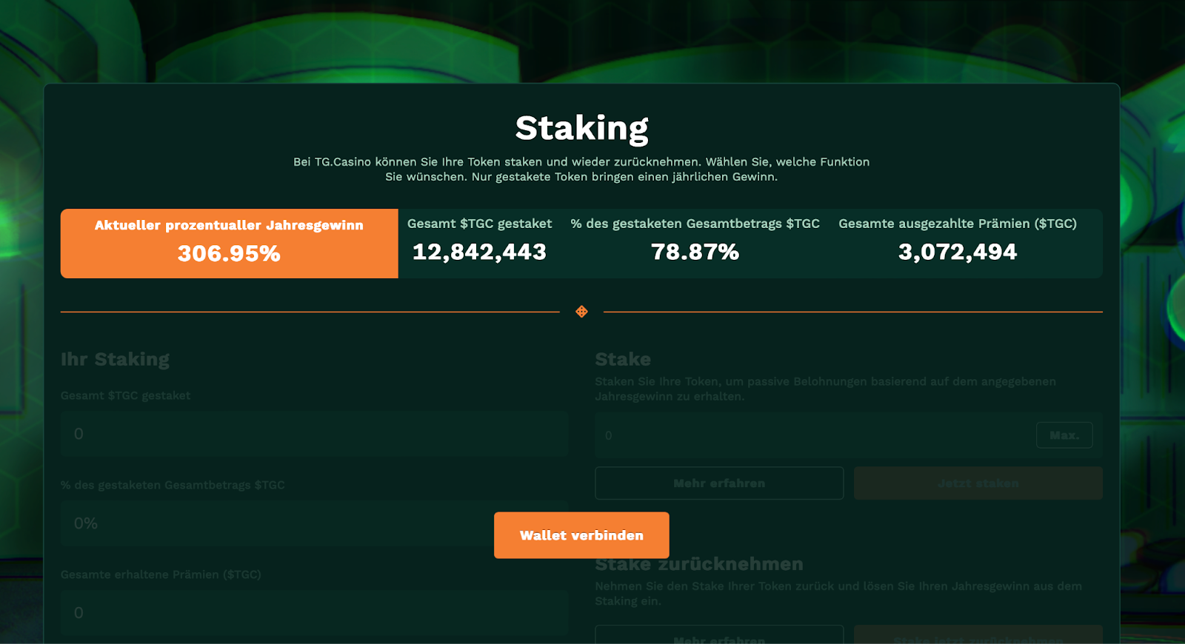Click the Nehmen Sie den Stake zurück description
1185x644 pixels.
[x=838, y=594]
